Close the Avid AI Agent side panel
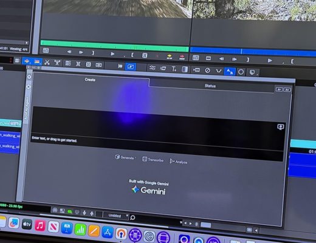The image size is (316, 243). tap(29, 87)
